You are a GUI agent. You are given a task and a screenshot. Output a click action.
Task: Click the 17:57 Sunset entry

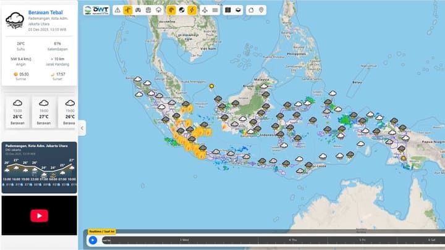58,77
